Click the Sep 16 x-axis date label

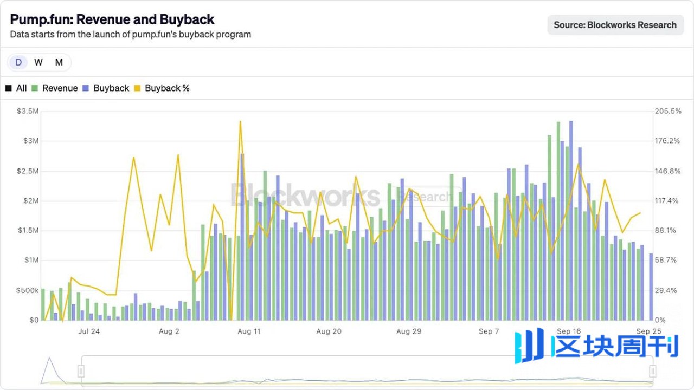point(569,331)
